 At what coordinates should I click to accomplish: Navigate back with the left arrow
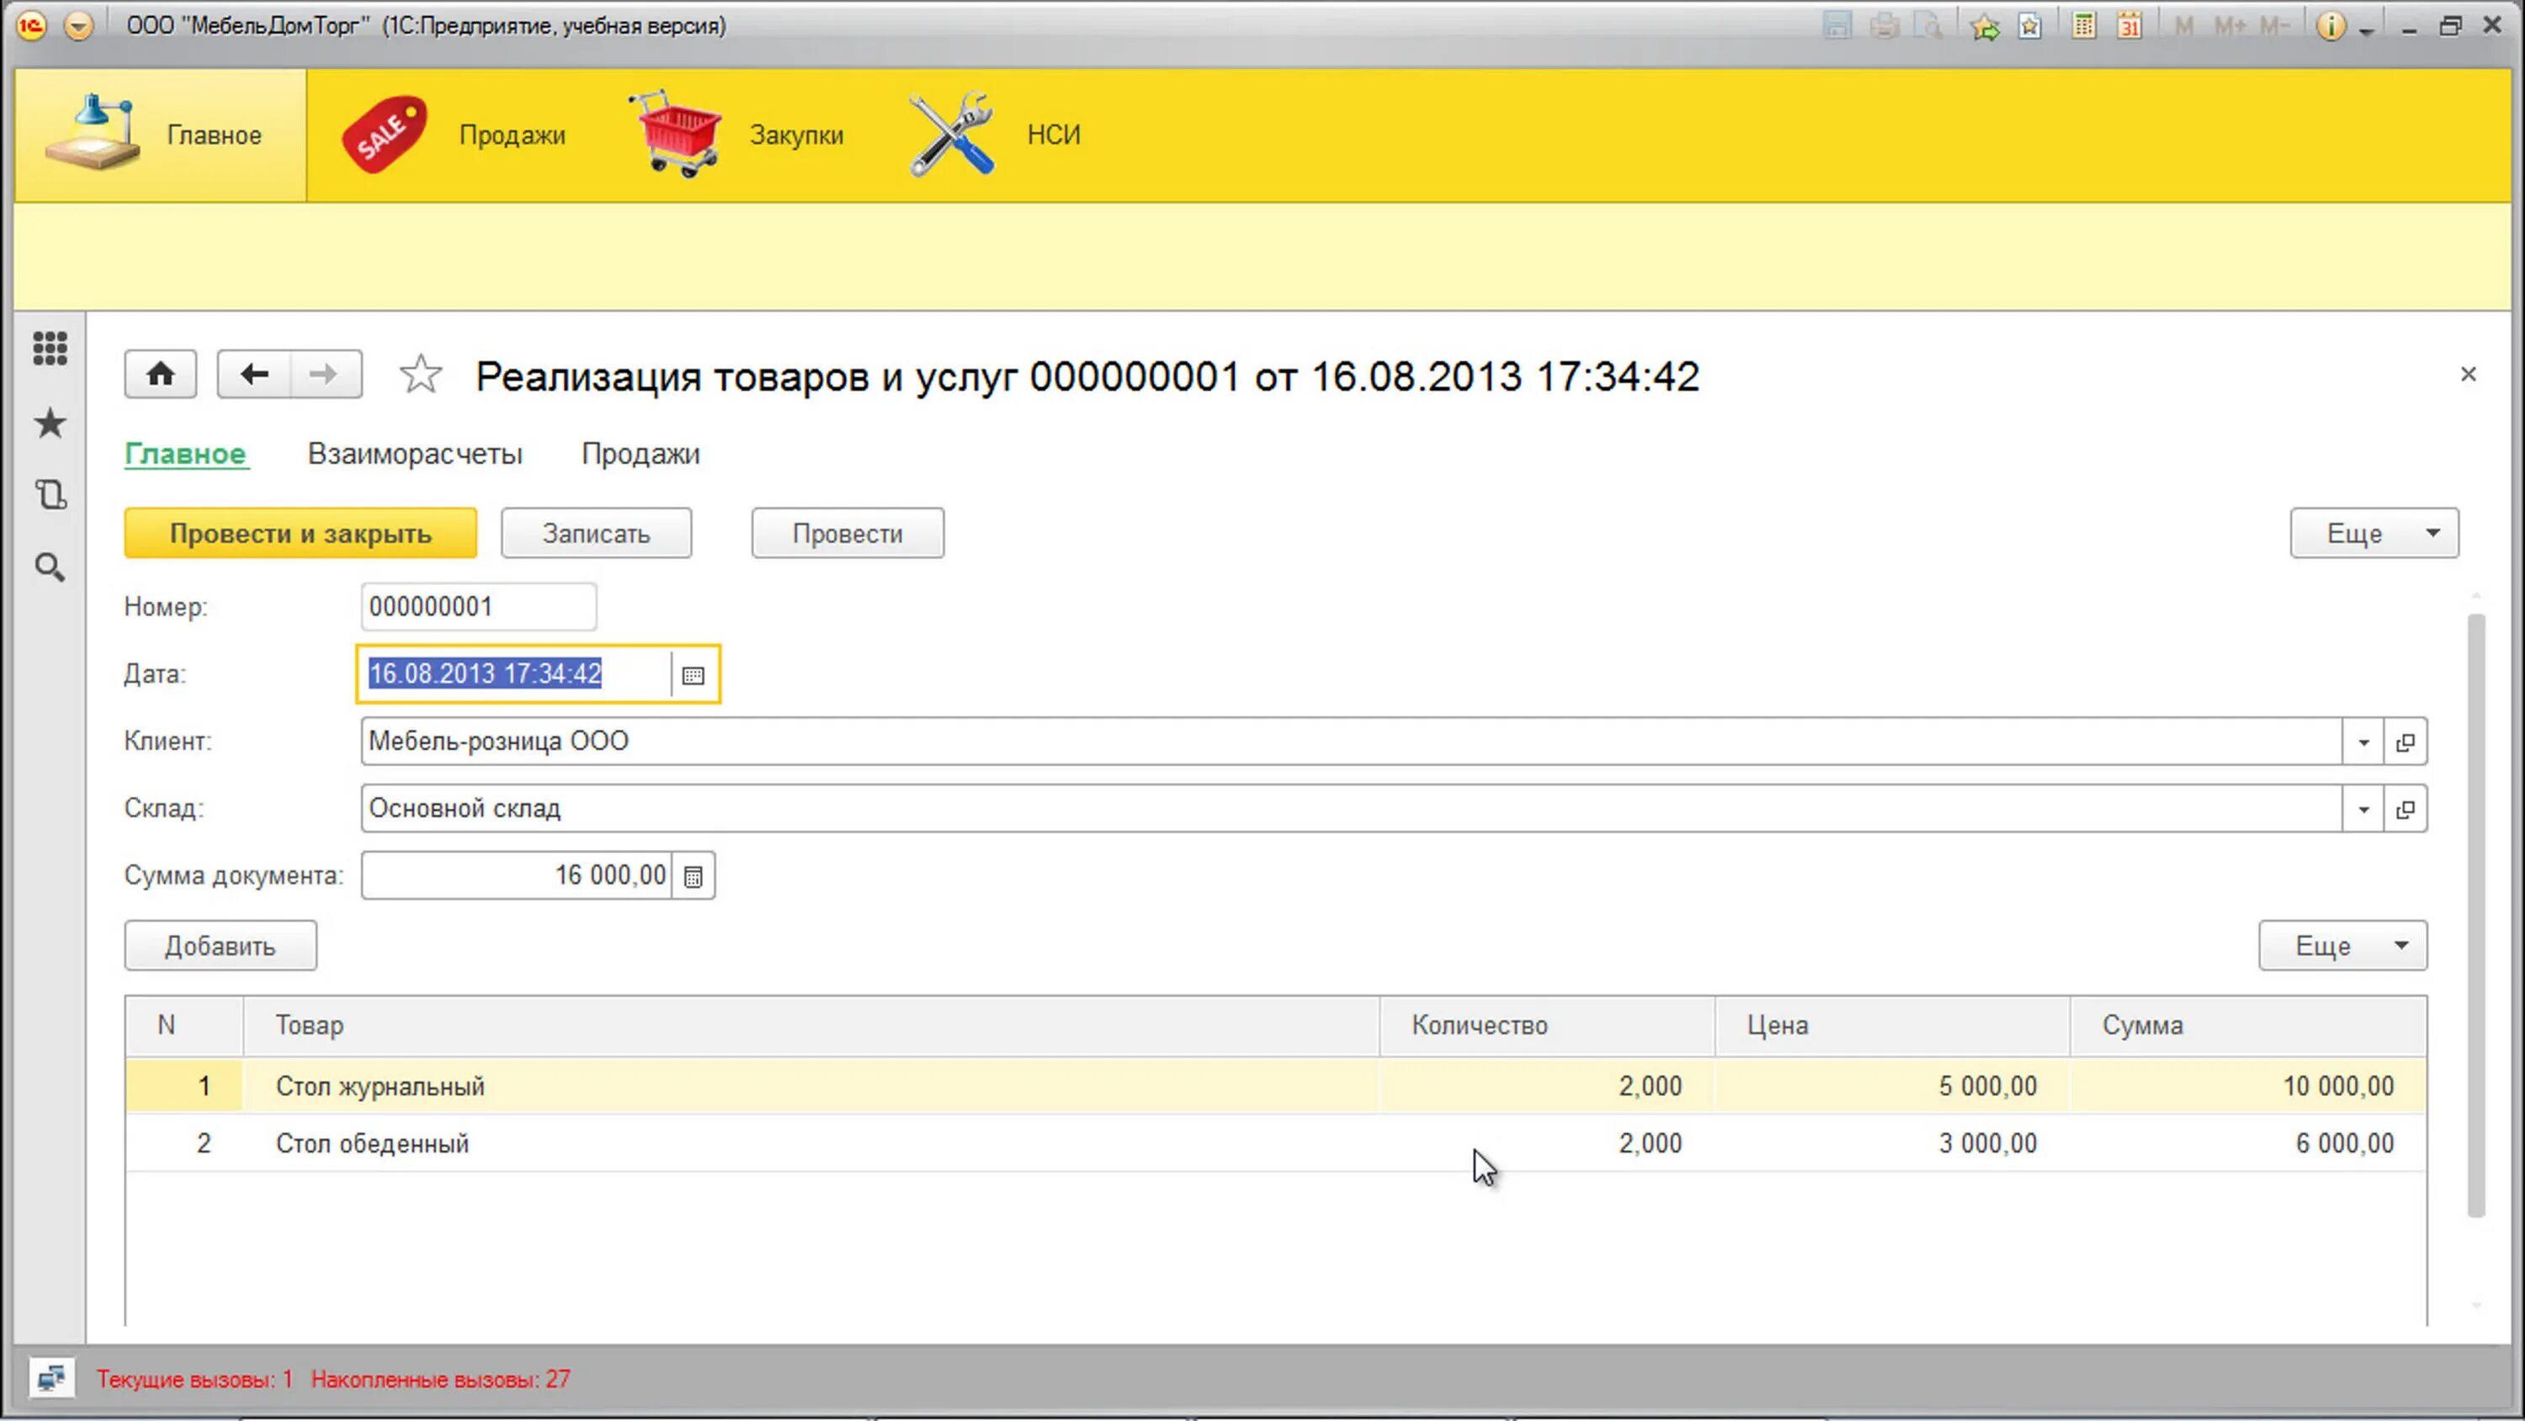254,375
